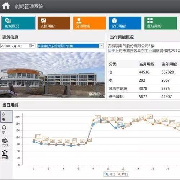Open the 部门用能 department energy tile
Viewport: 180px width, 180px height.
tap(125, 23)
